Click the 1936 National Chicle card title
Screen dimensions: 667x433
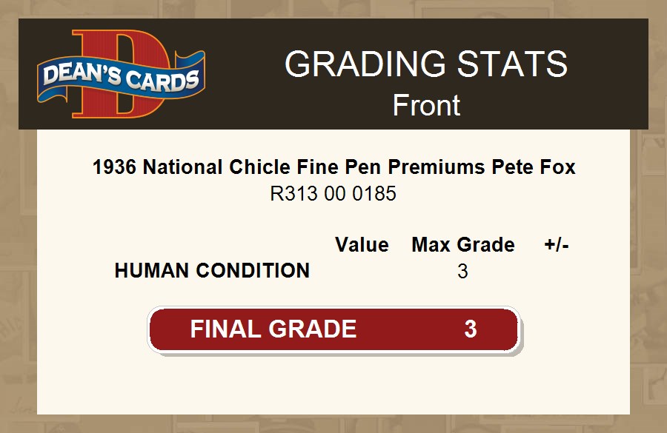333,167
